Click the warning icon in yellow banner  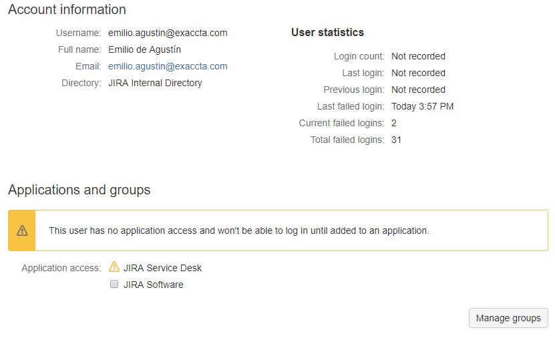(22, 230)
